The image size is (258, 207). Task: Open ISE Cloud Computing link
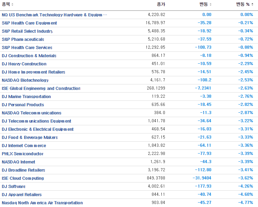click(x=23, y=178)
